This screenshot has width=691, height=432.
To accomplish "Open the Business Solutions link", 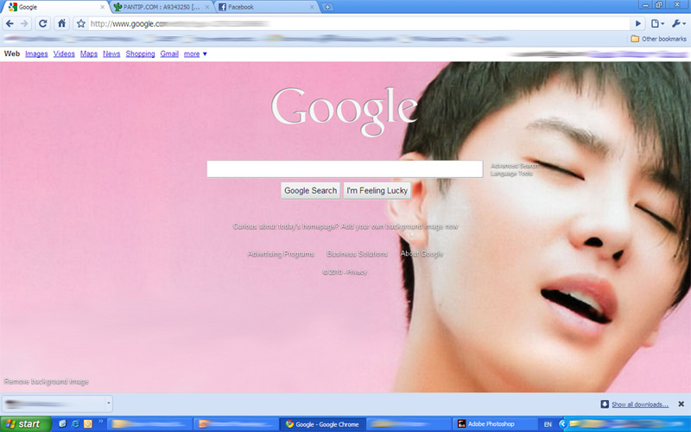I will pyautogui.click(x=357, y=254).
